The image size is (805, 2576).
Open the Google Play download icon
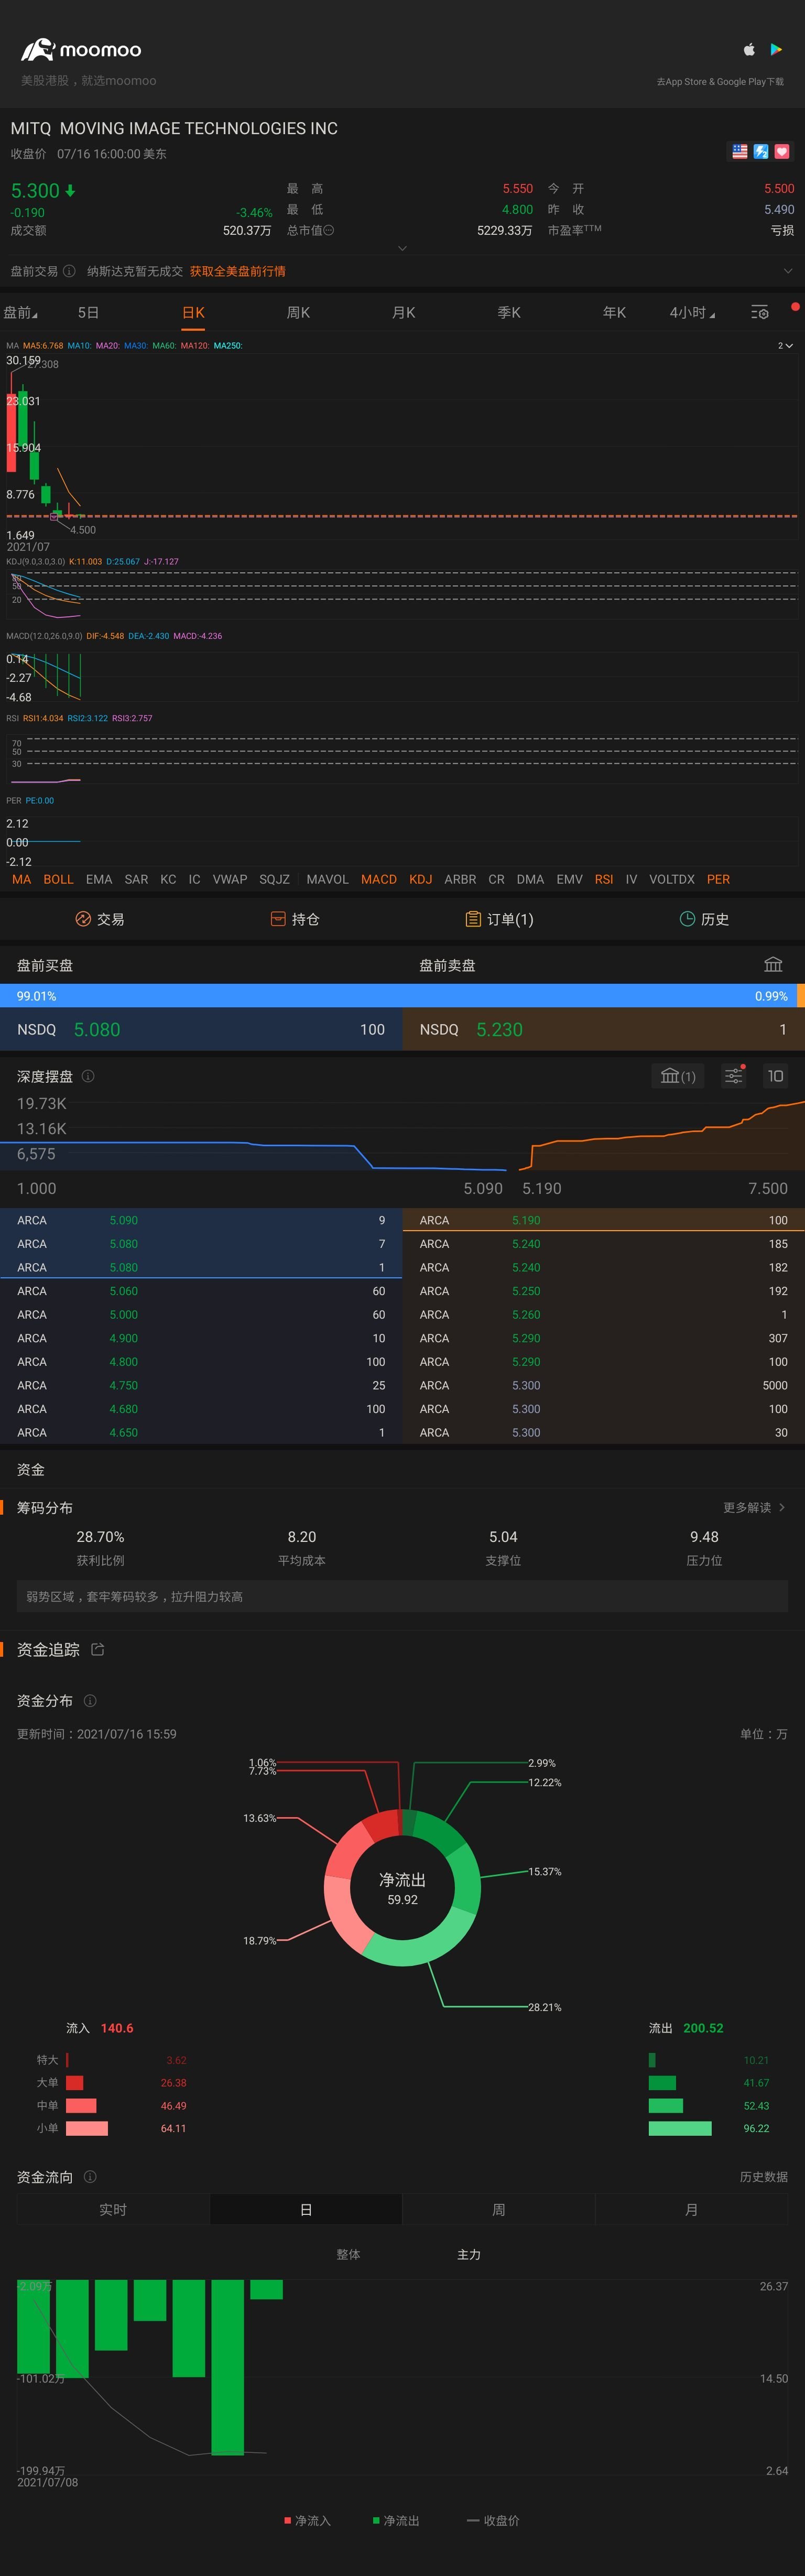coord(776,49)
